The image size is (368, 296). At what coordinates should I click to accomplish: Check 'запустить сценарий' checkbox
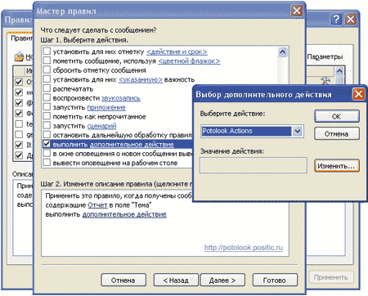47,125
